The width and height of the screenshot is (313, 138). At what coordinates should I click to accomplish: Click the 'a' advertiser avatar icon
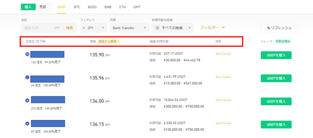click(27, 101)
